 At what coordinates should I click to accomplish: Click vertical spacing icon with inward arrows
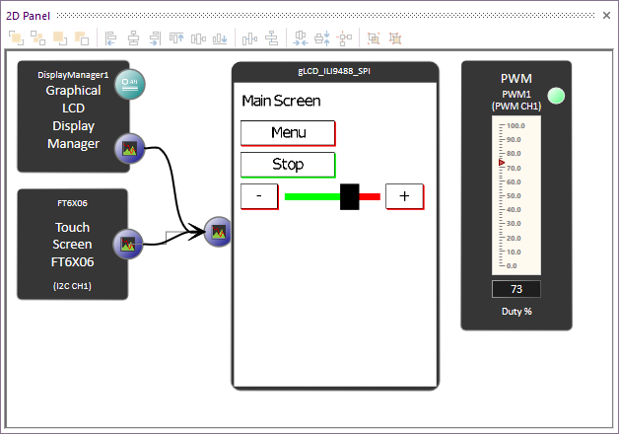coord(322,38)
